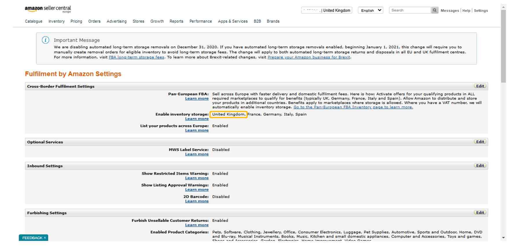This screenshot has width=521, height=247.
Task: Click the Enabled Product Categories label
Action: click(x=180, y=232)
